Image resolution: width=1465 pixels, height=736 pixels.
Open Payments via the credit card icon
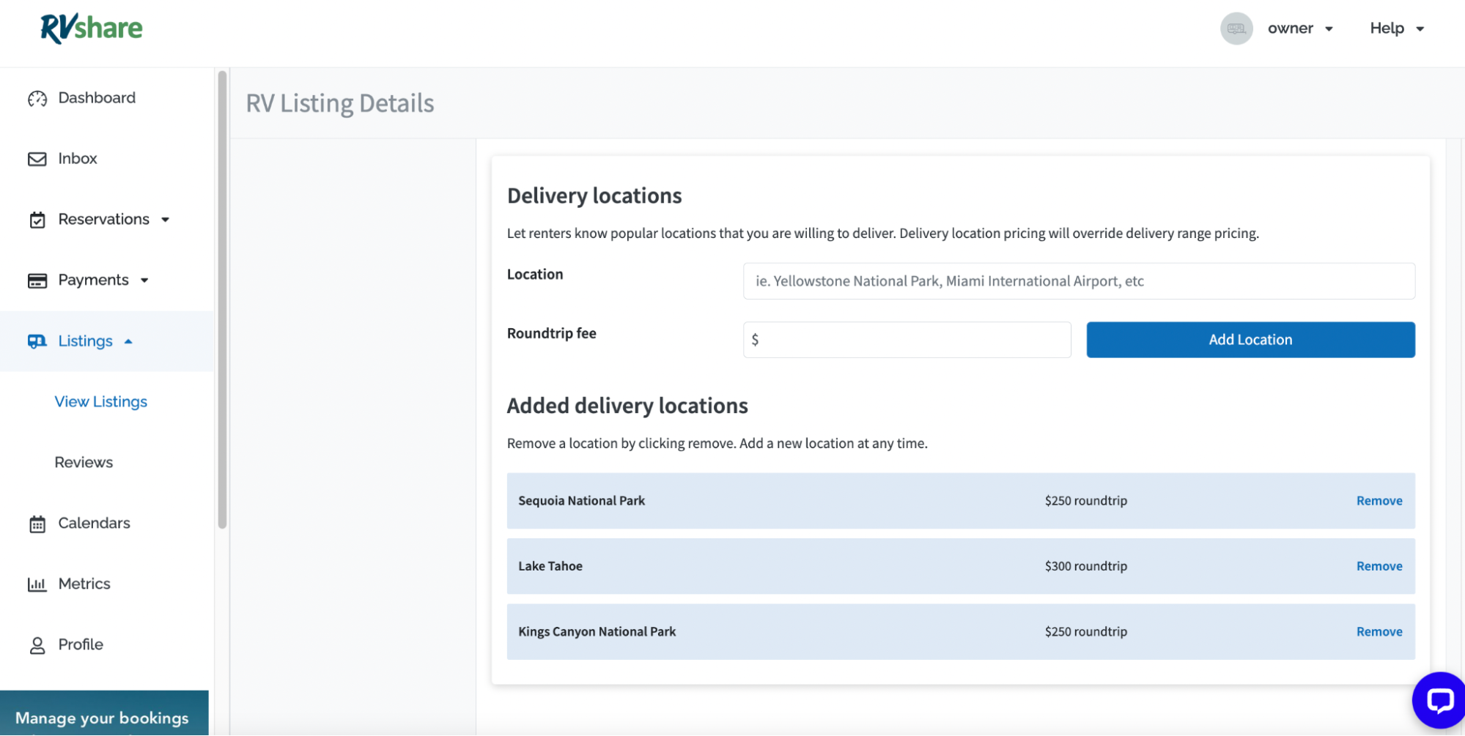click(37, 280)
